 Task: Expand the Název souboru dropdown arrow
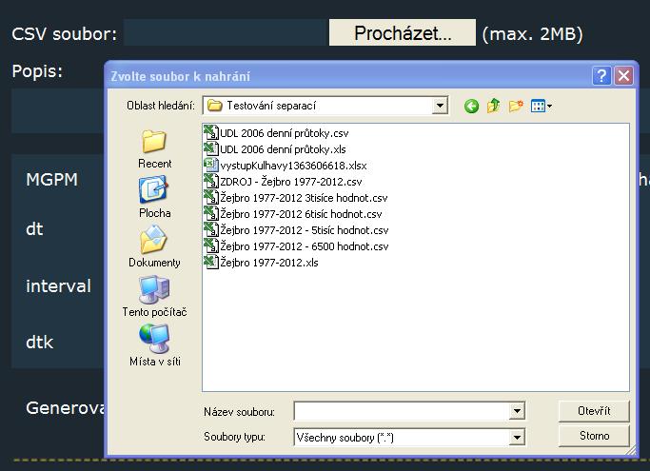(x=517, y=411)
